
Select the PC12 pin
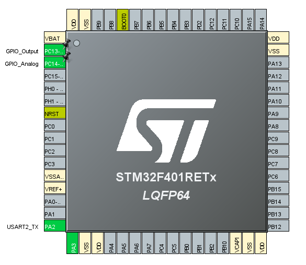211,20
